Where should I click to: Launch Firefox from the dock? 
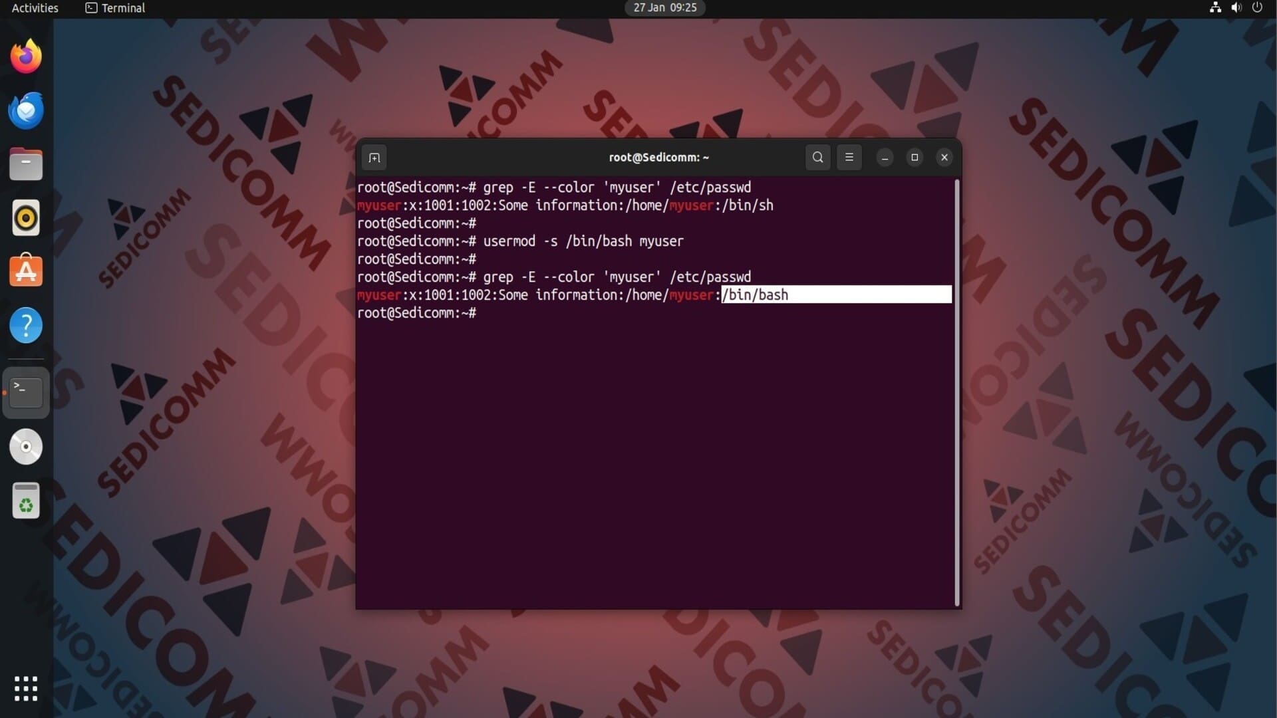[26, 57]
